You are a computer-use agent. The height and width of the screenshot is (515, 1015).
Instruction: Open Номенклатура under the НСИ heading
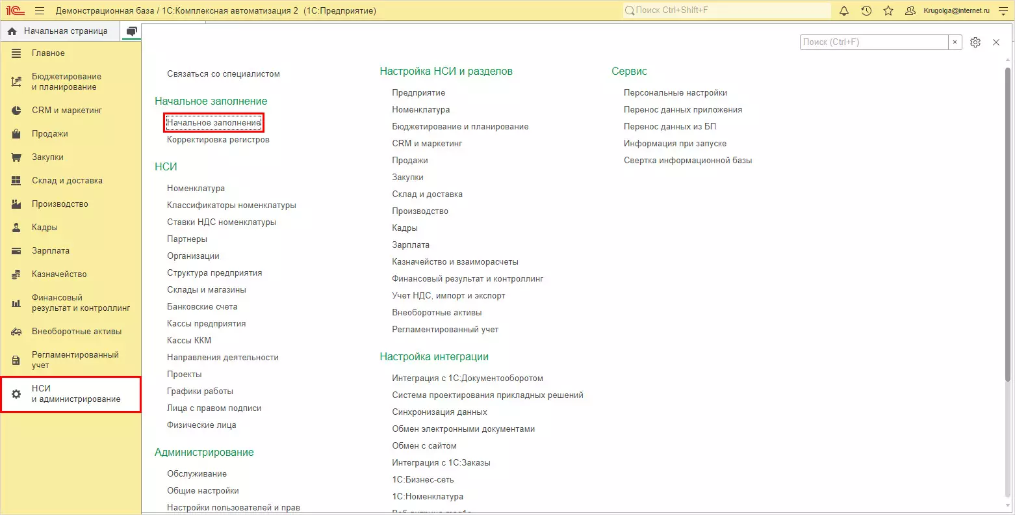click(x=196, y=189)
